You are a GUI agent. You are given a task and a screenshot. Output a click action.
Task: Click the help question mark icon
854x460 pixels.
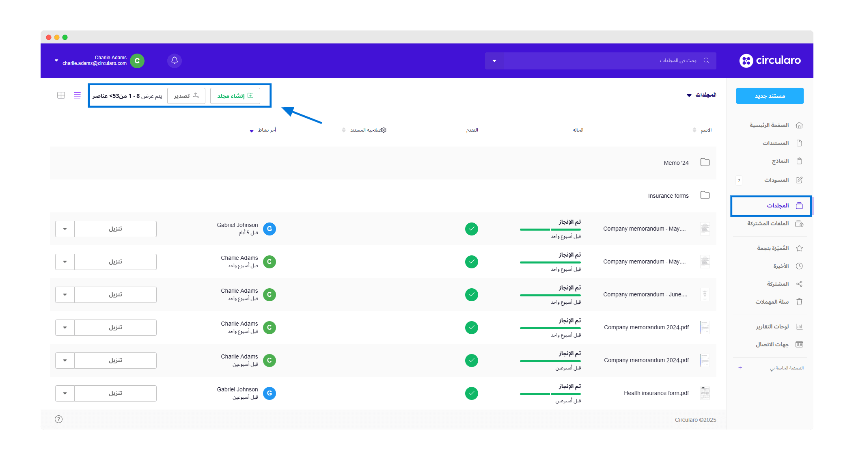click(58, 419)
